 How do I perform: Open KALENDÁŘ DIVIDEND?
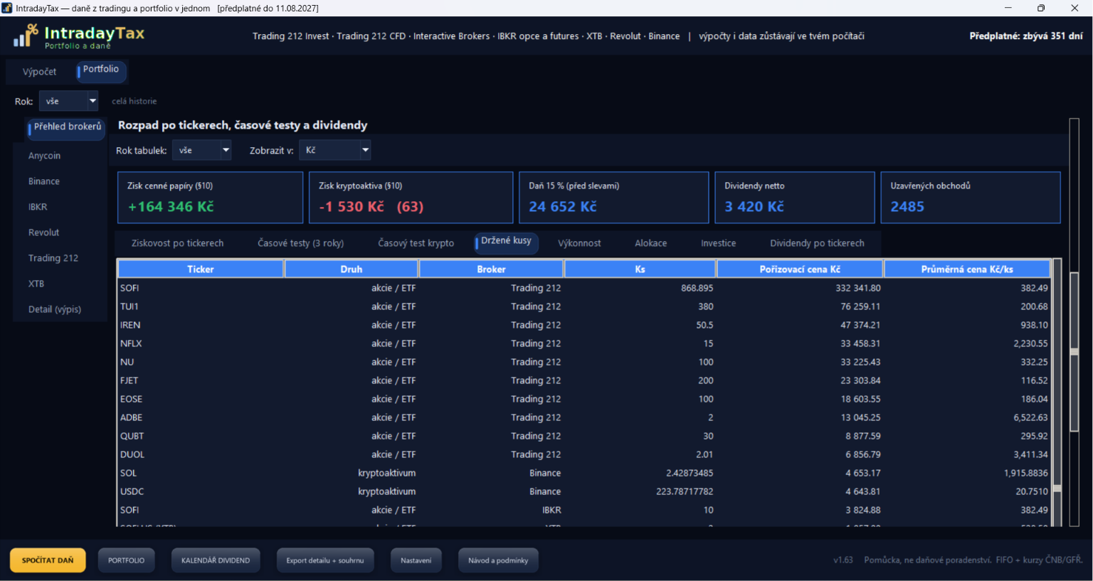click(x=216, y=560)
